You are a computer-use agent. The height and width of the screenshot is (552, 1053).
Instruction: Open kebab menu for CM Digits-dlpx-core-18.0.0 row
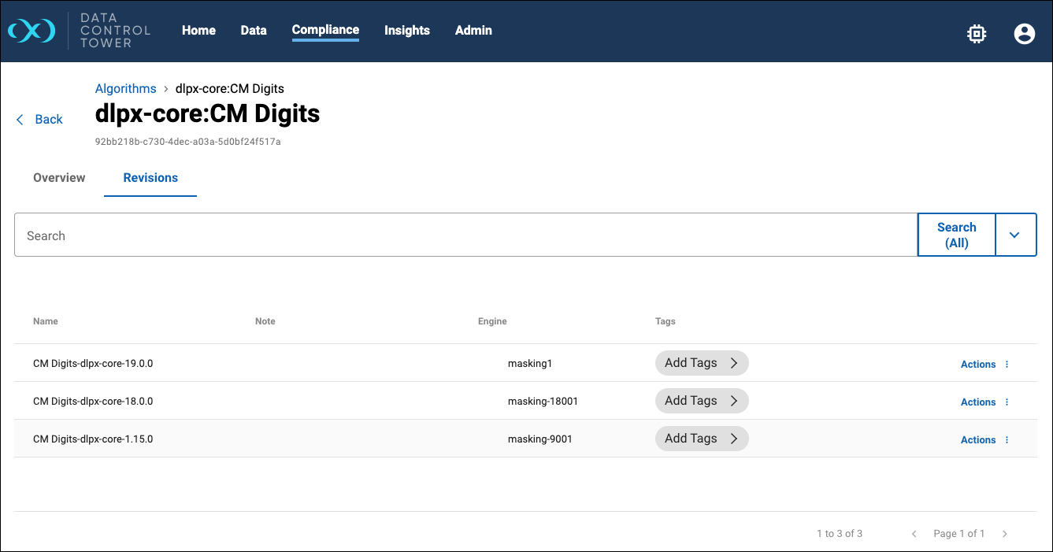tap(1007, 402)
